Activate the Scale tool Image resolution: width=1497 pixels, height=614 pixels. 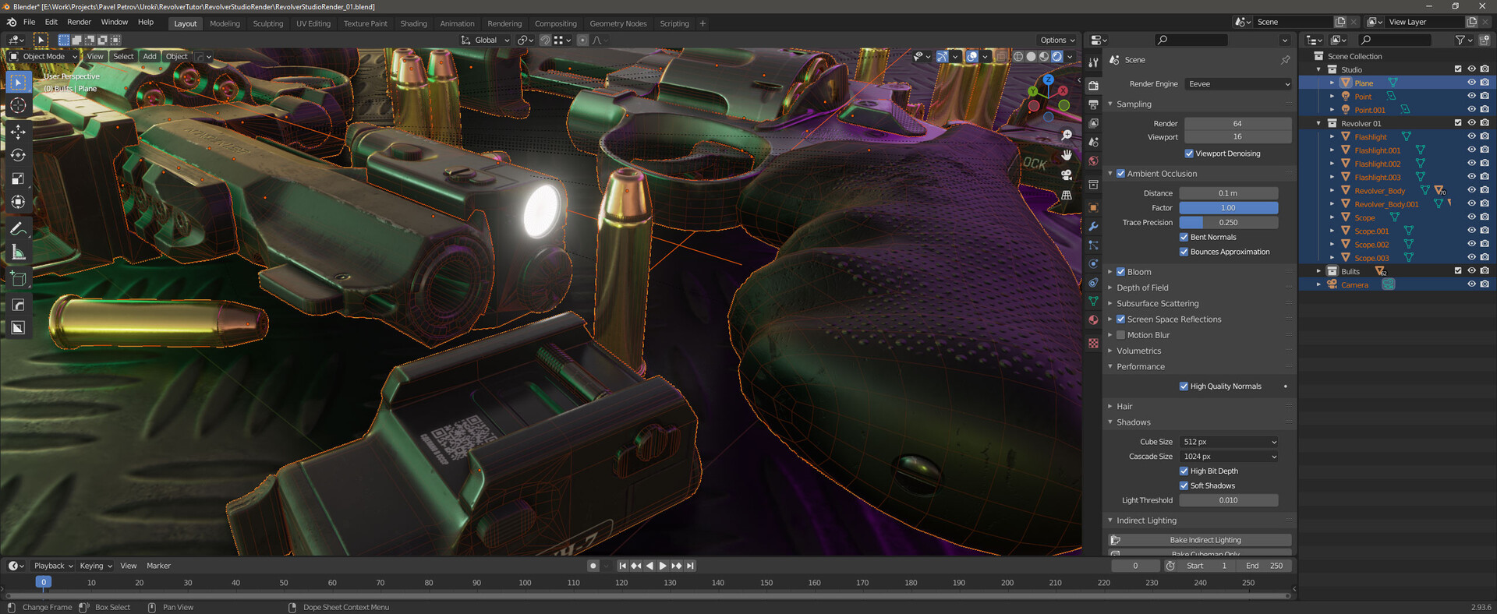coord(19,178)
